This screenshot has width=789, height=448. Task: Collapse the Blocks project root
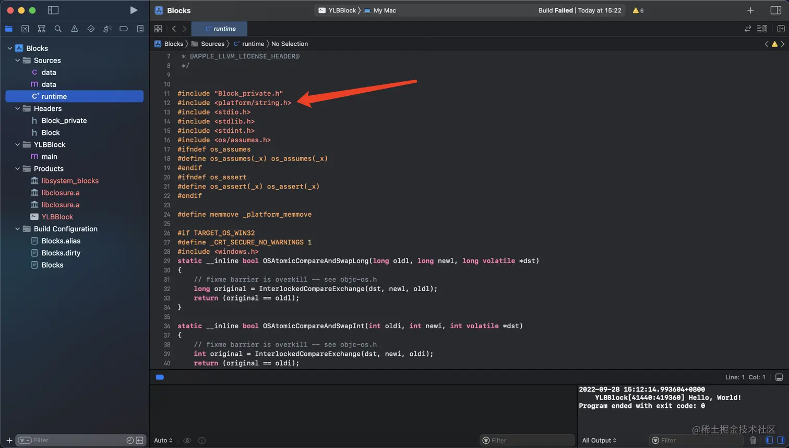pyautogui.click(x=10, y=48)
